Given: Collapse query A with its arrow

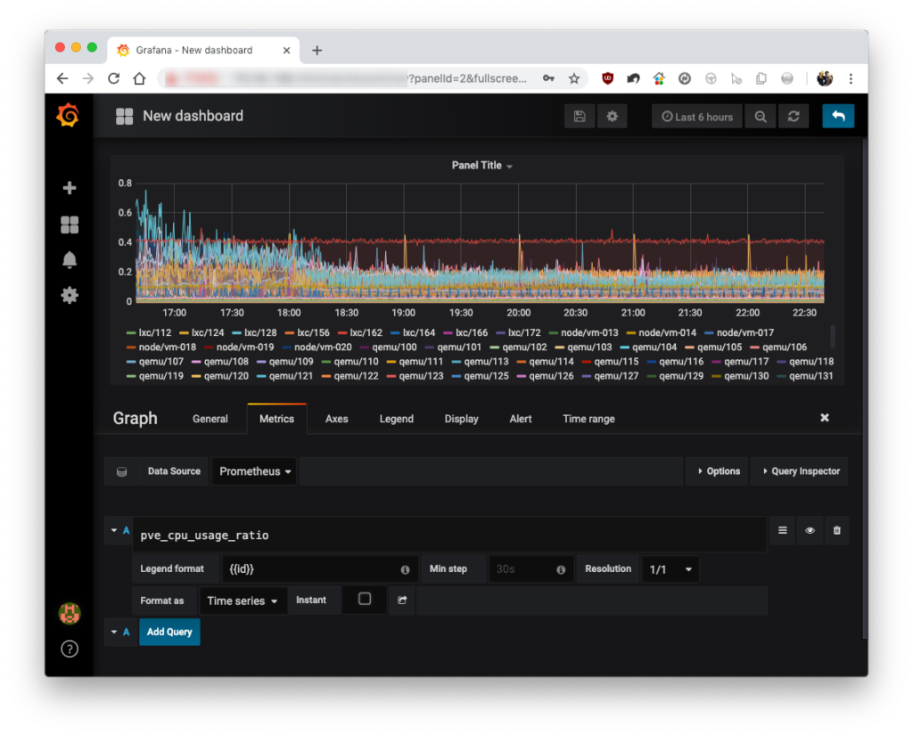Looking at the screenshot, I should (114, 530).
